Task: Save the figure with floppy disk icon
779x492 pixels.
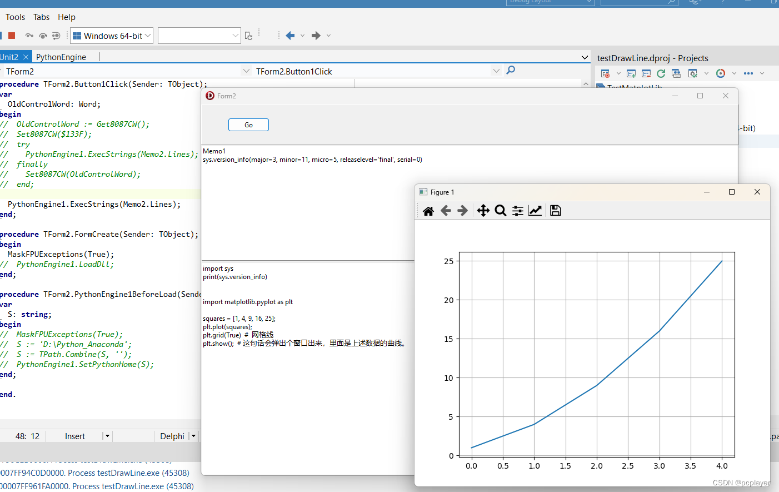Action: pos(556,211)
